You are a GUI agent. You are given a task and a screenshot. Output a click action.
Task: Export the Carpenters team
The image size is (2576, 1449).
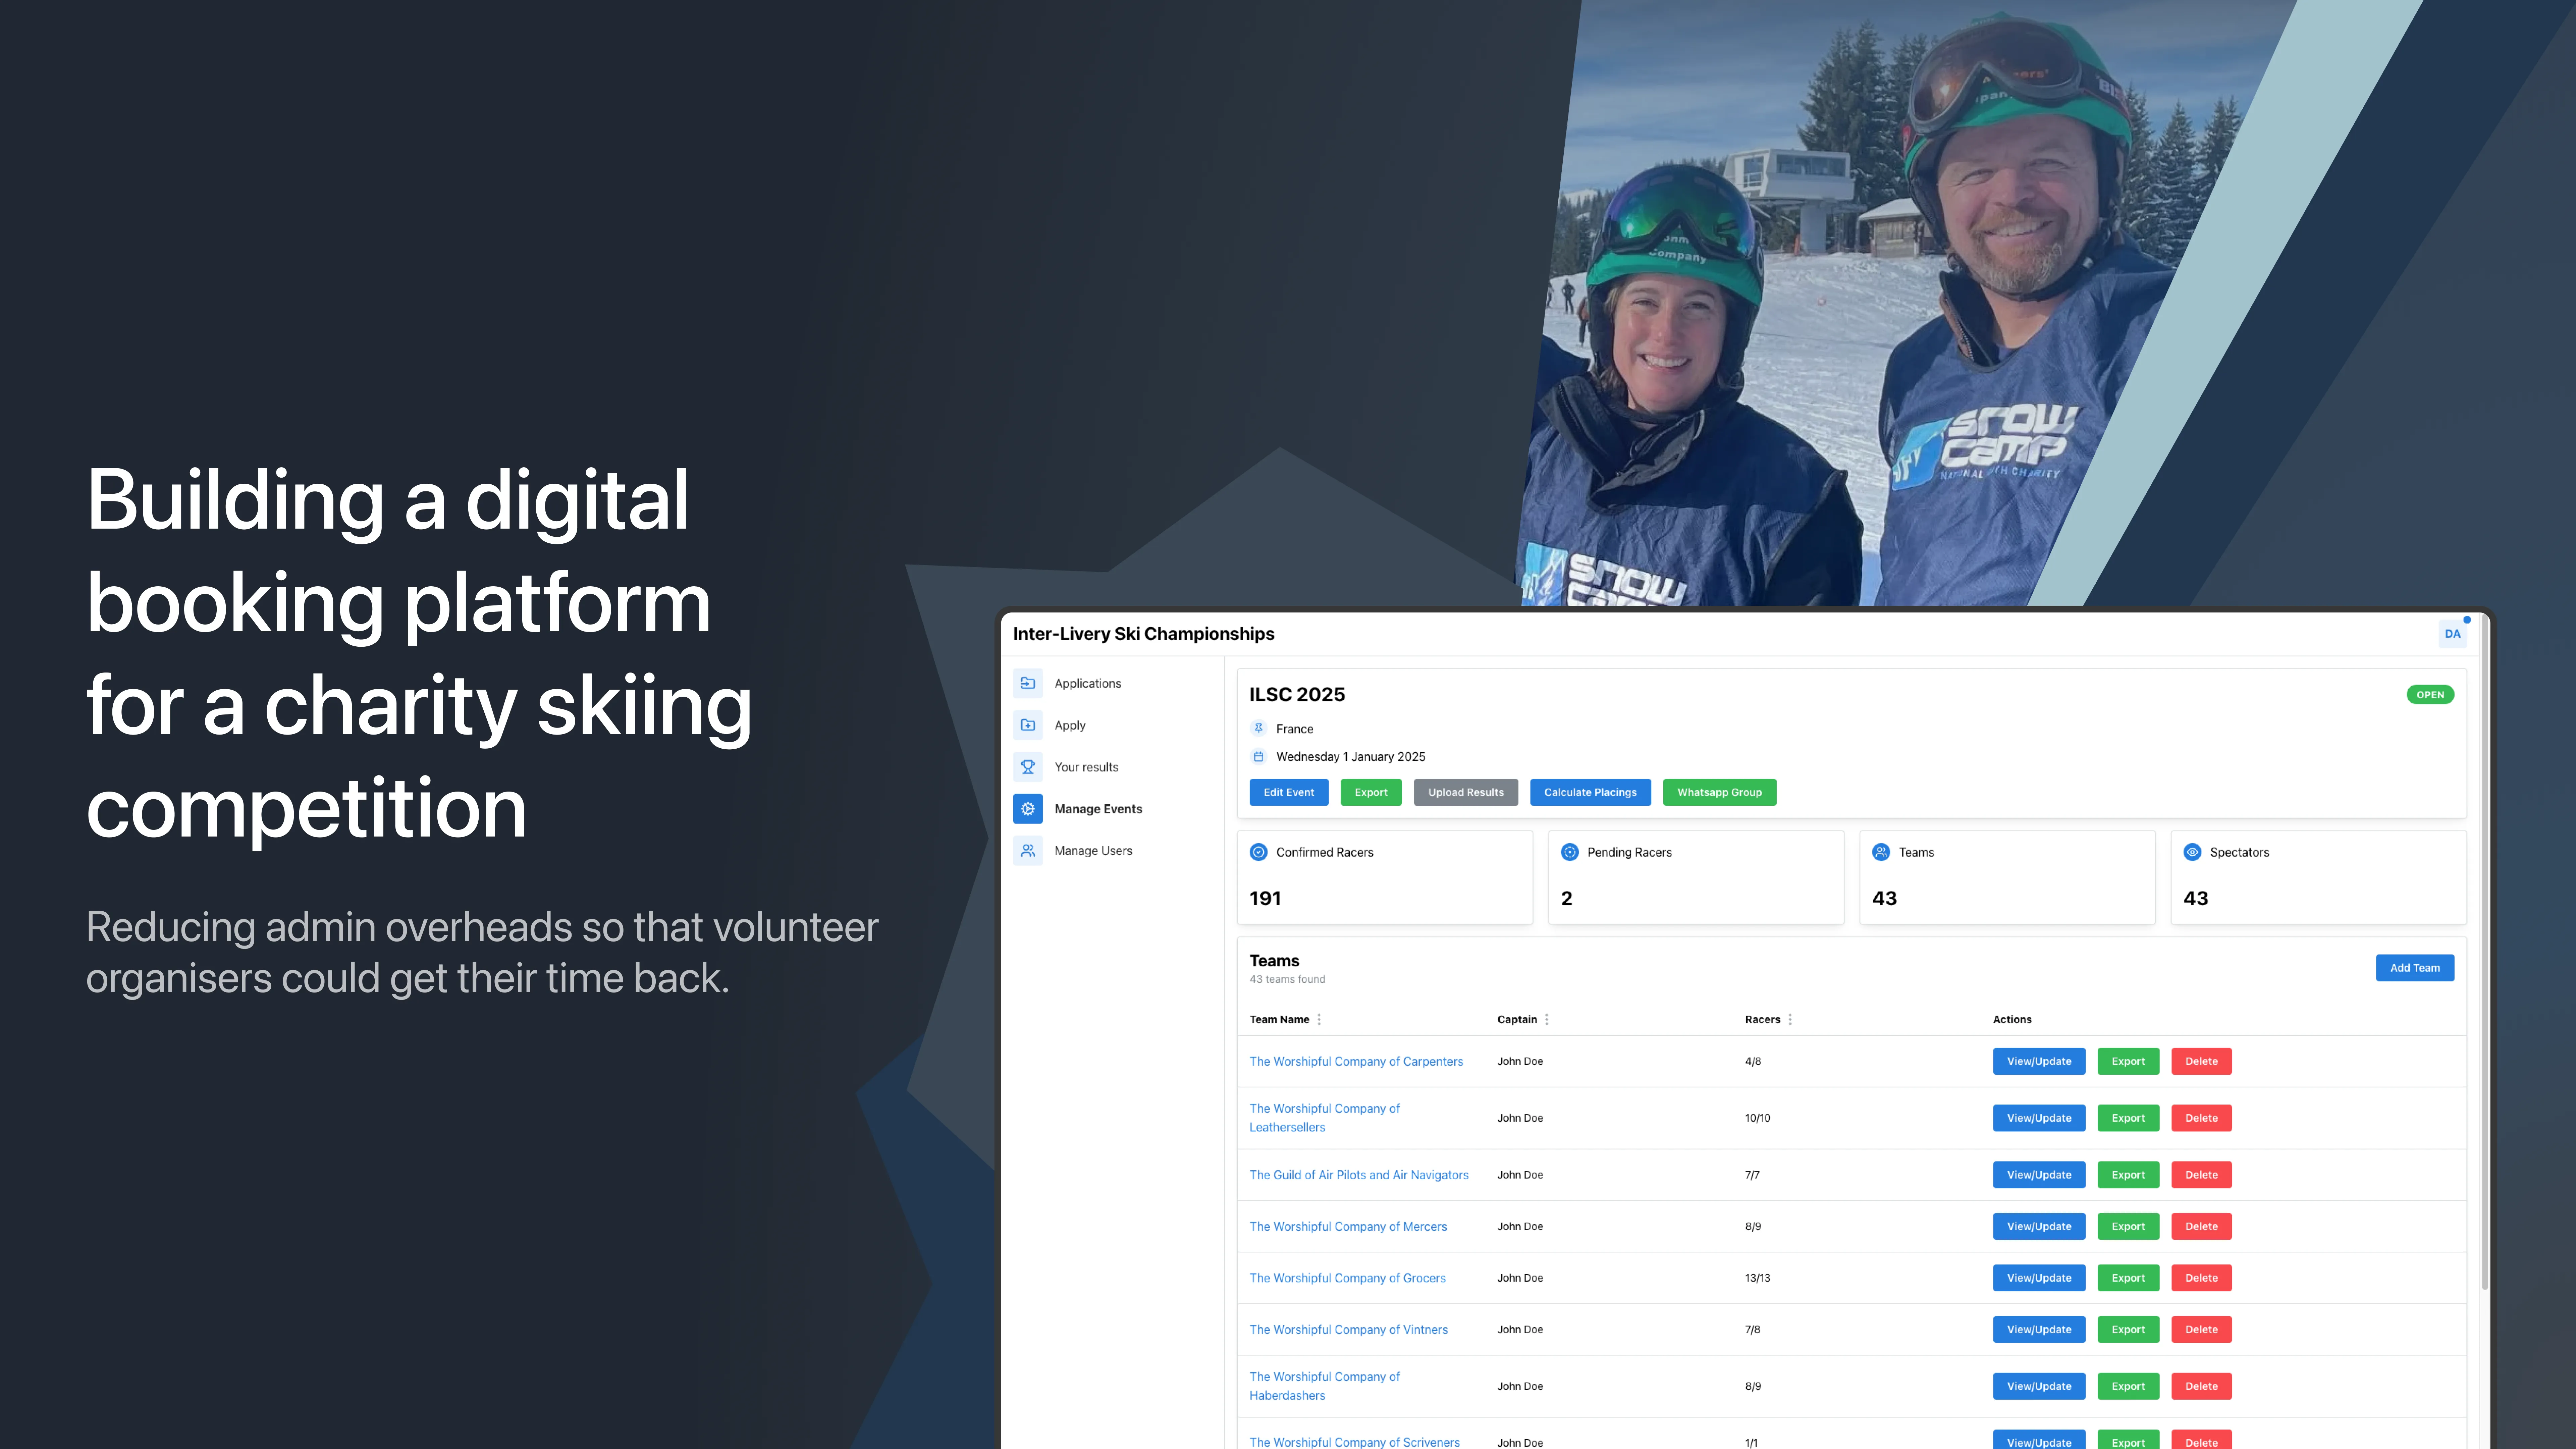click(2128, 1061)
